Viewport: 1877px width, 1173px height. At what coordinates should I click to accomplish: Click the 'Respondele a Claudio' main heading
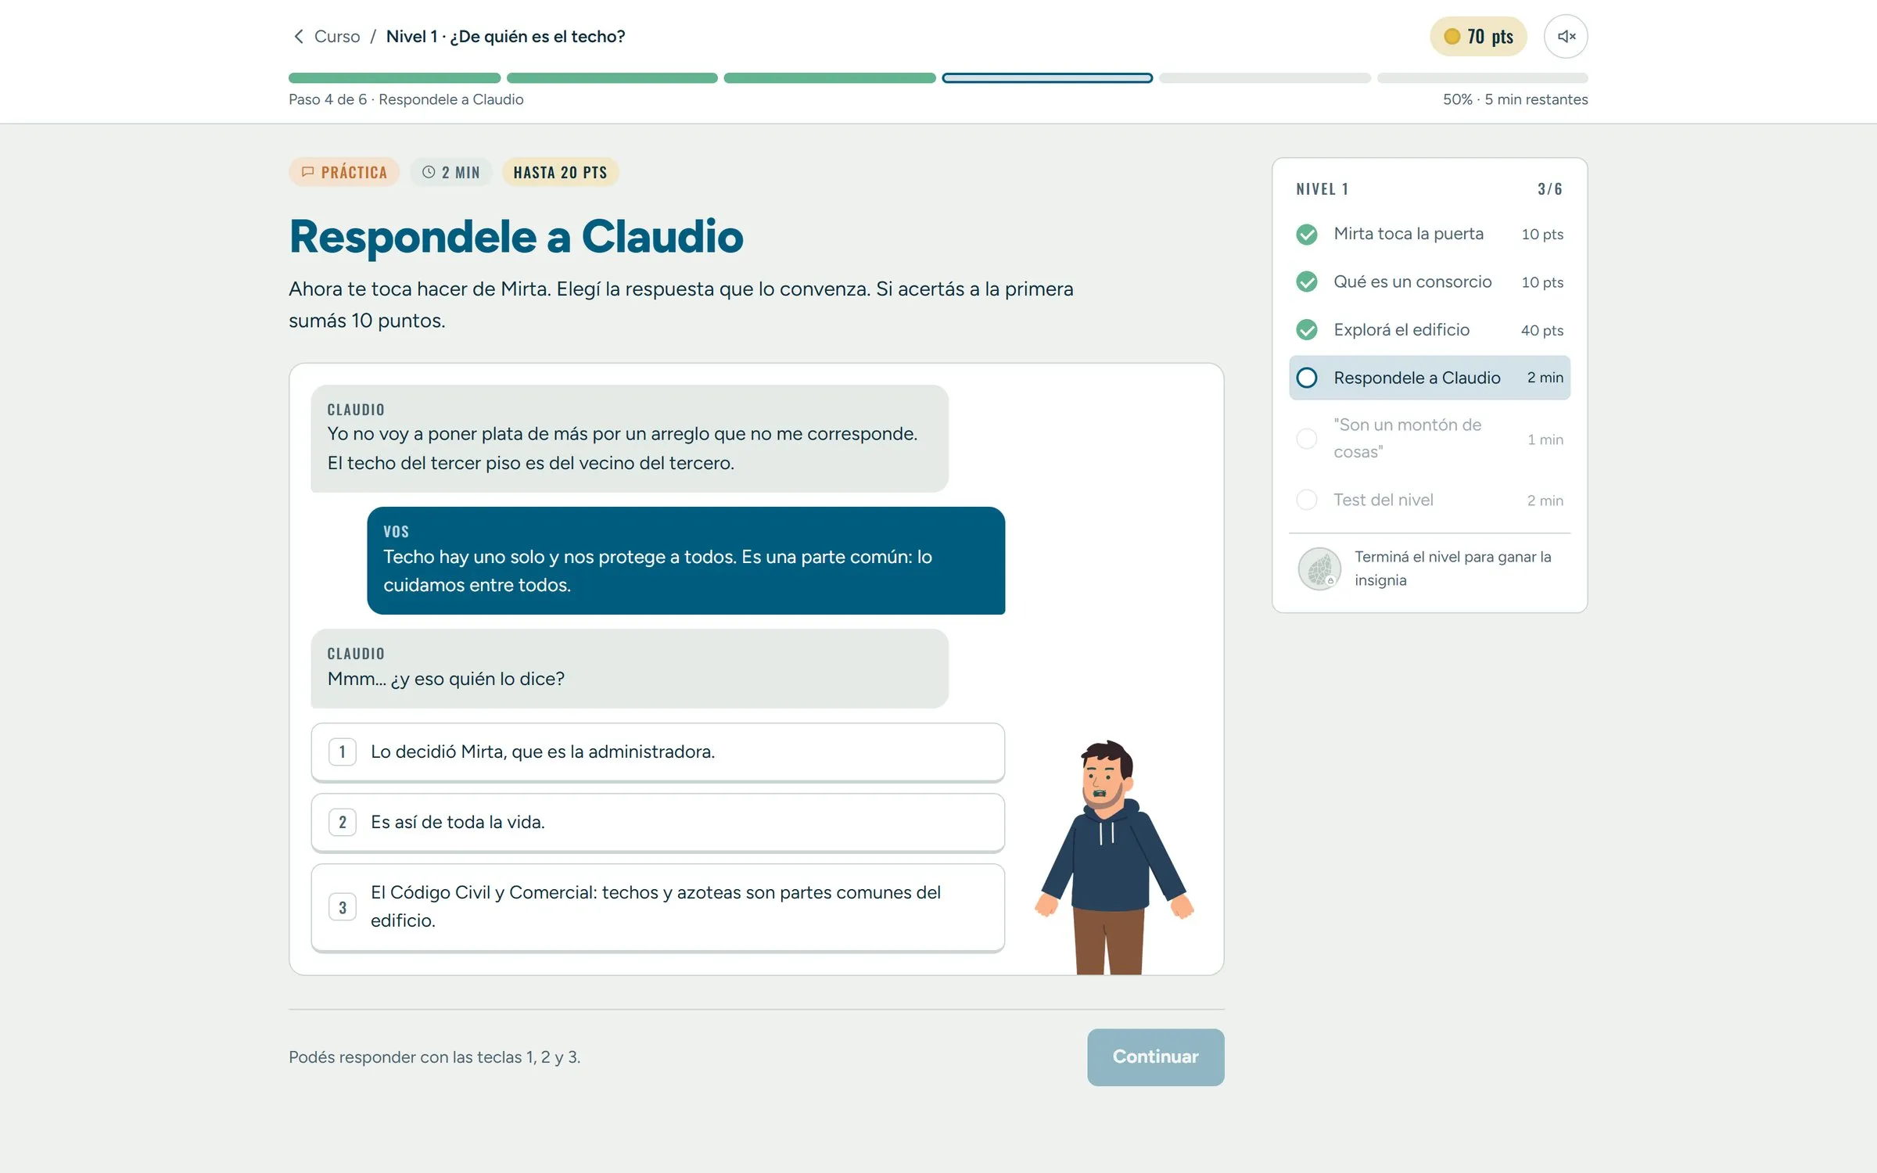click(x=516, y=236)
